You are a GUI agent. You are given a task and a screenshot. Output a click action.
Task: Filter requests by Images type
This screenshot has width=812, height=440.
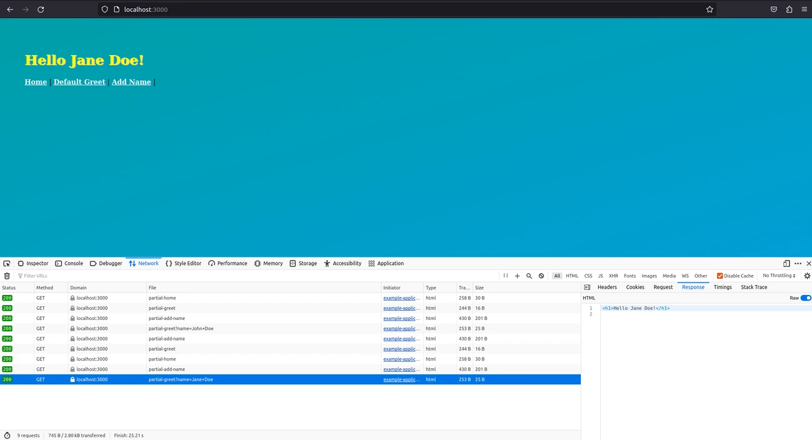pos(649,276)
